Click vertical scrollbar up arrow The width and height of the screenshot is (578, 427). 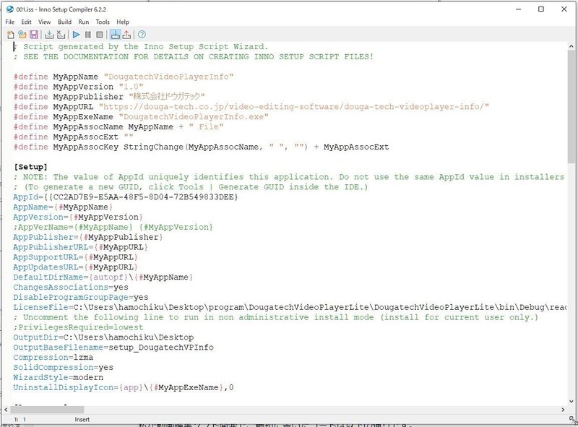click(x=571, y=46)
